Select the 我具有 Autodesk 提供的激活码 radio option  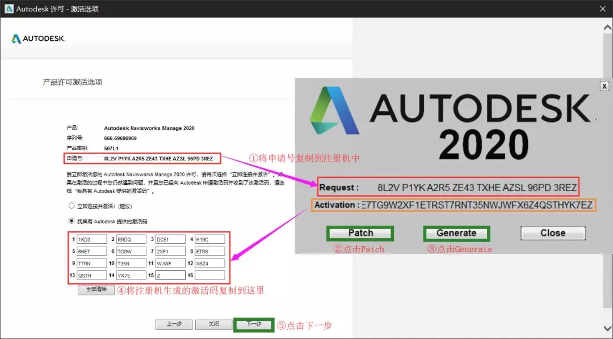tap(71, 221)
